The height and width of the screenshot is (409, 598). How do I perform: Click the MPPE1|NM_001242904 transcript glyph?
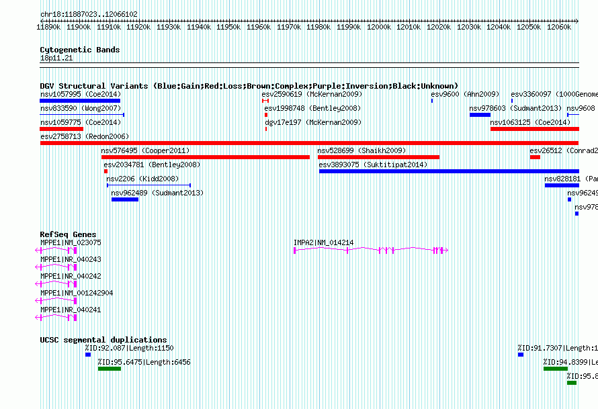(56, 301)
